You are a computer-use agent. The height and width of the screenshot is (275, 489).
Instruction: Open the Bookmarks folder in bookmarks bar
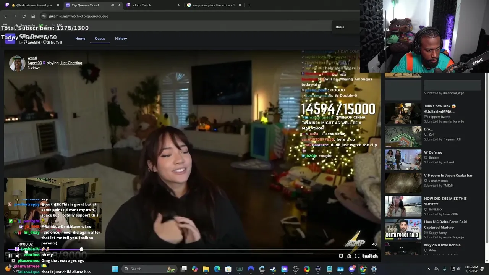(25, 26)
